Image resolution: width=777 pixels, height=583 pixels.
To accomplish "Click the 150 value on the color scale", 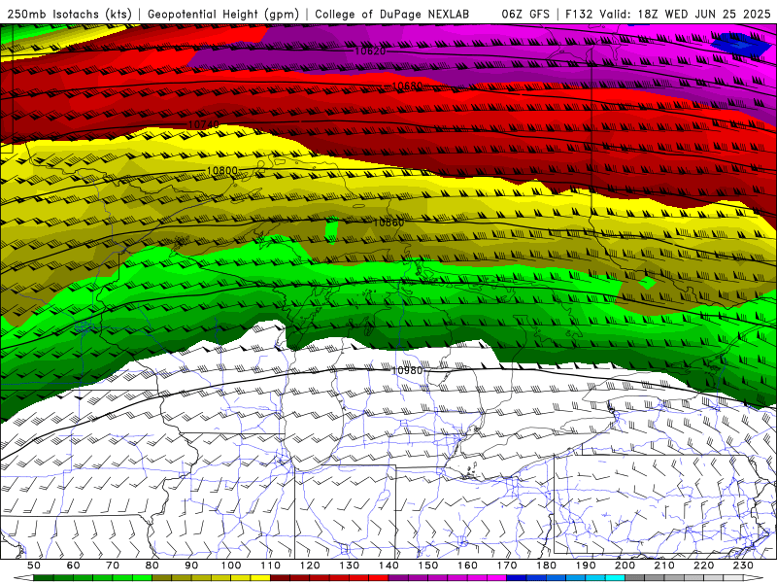I will (x=428, y=566).
